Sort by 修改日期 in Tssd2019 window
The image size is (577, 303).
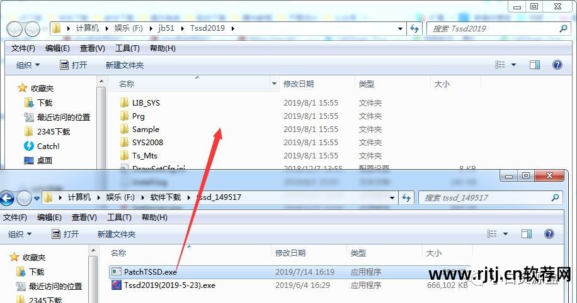(299, 84)
